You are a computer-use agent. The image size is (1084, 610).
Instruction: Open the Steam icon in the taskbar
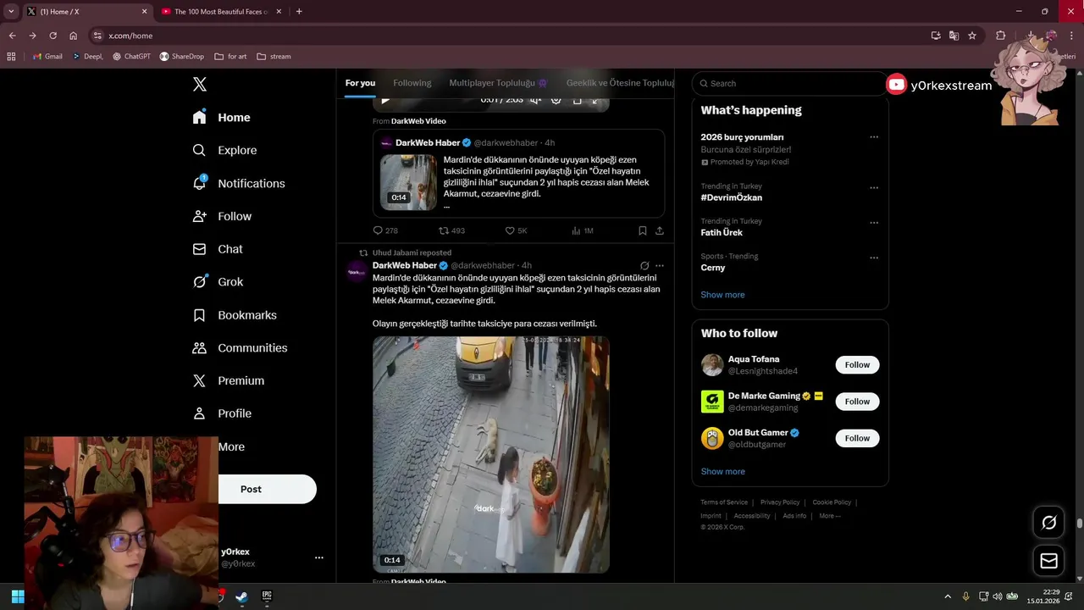point(242,596)
